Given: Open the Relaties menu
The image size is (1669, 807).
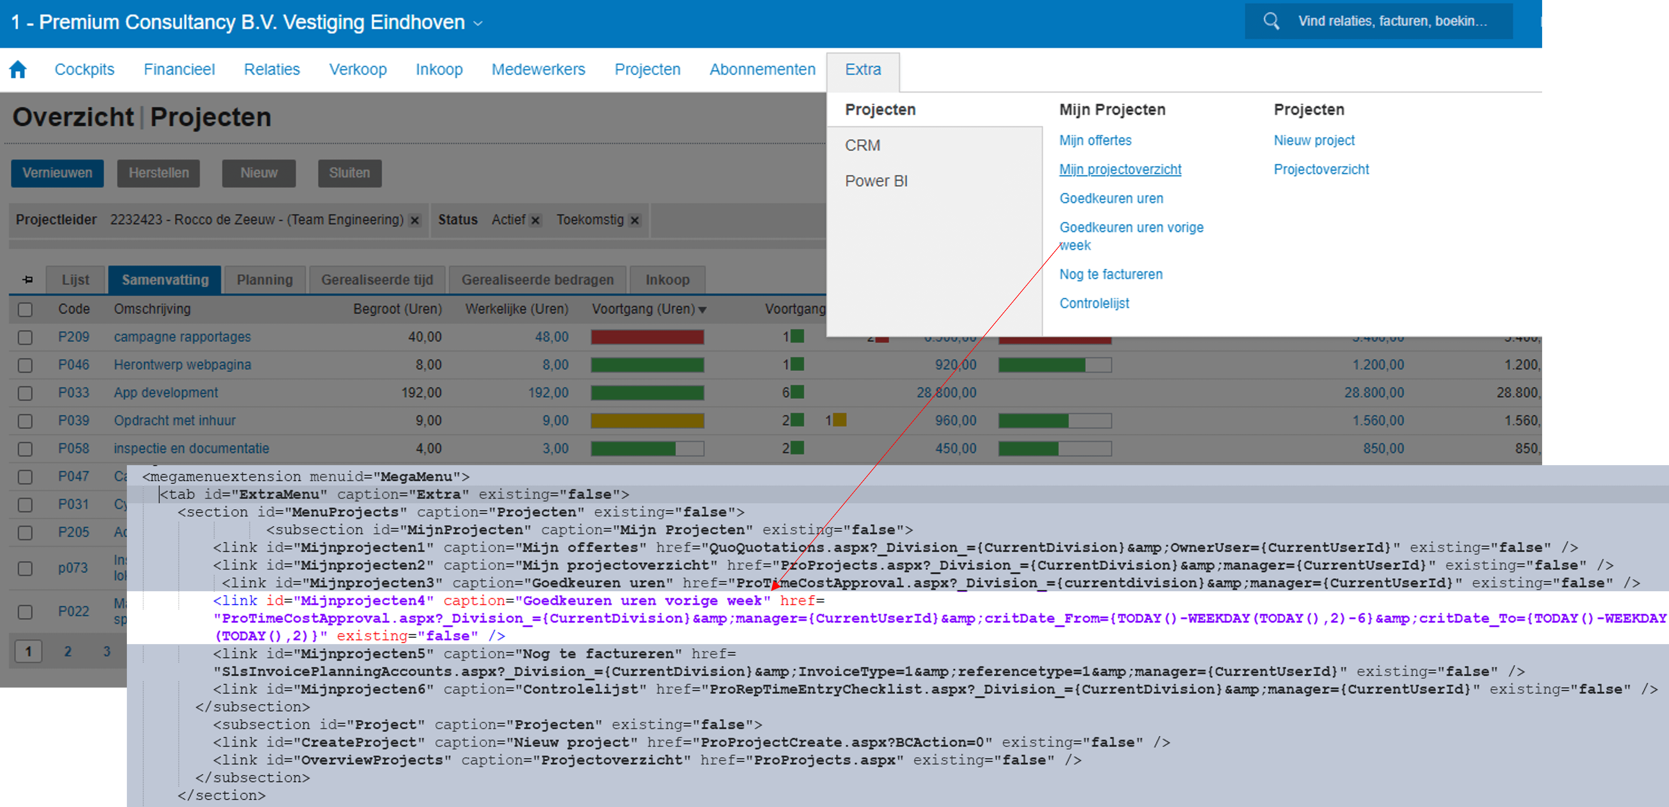Looking at the screenshot, I should 272,69.
